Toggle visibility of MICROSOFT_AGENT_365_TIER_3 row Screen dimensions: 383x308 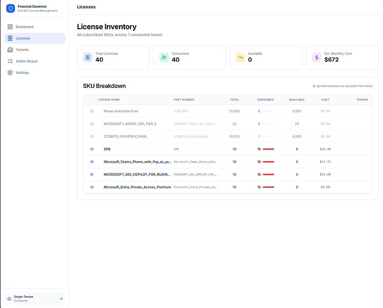tap(92, 124)
